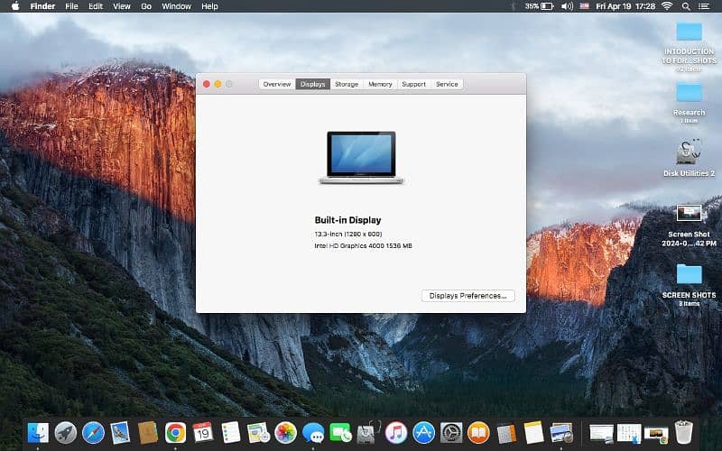
Task: Click the Finder icon in the Dock
Action: [x=38, y=433]
